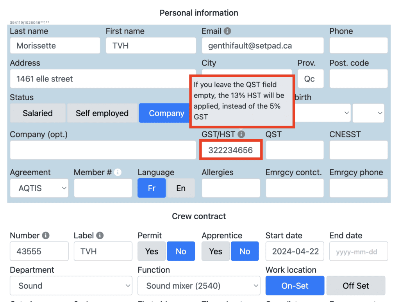Click the End date field

[x=359, y=251]
